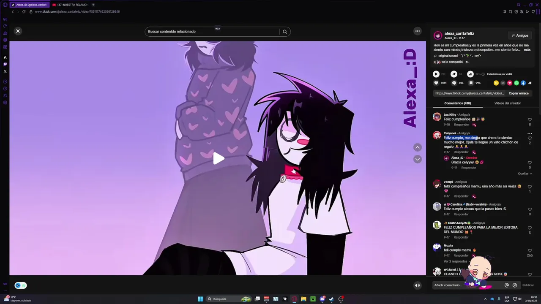The height and width of the screenshot is (304, 541).
Task: Expand 'Ver 2 respuestas' under Mozha
Action: (456, 261)
